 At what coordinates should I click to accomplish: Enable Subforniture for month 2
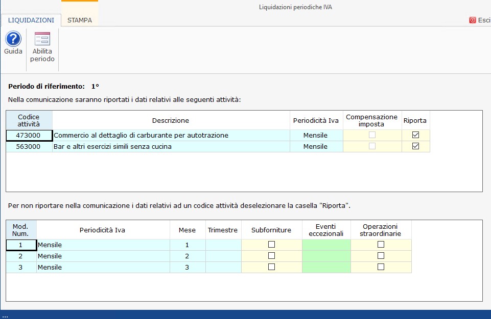(271, 256)
